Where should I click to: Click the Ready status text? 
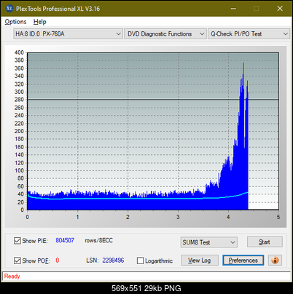click(12, 276)
